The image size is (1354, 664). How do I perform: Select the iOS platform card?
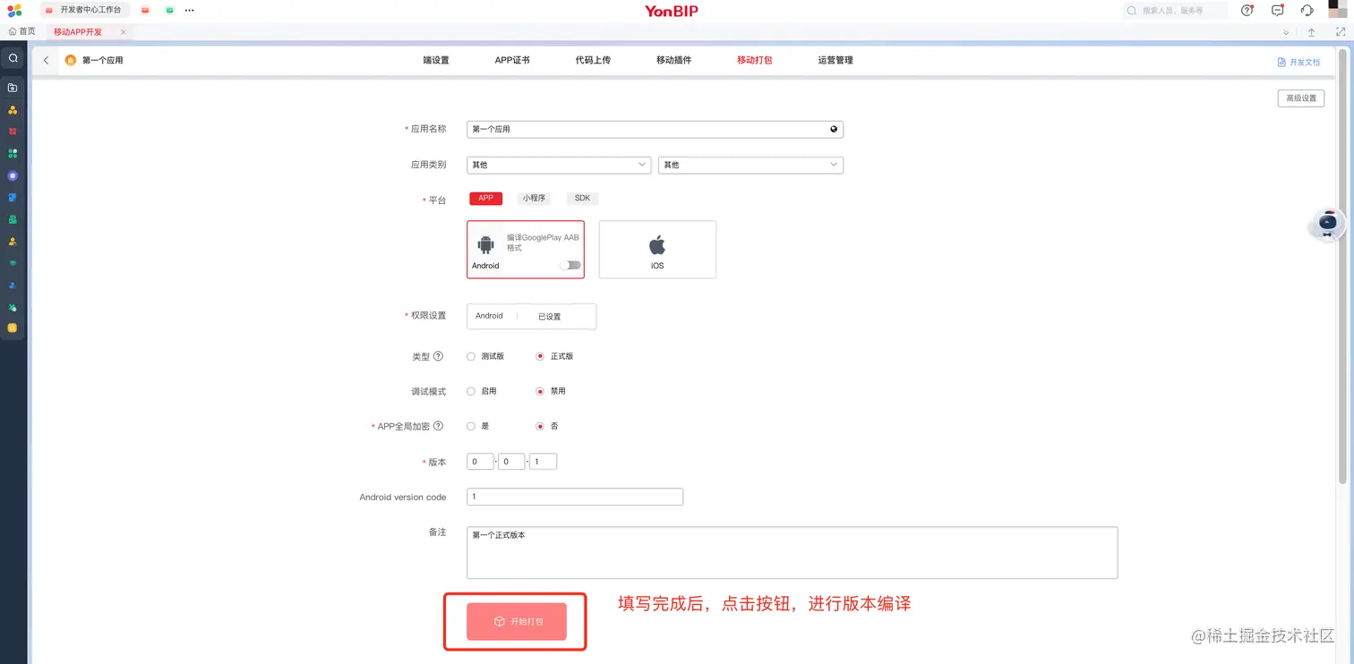coord(657,250)
